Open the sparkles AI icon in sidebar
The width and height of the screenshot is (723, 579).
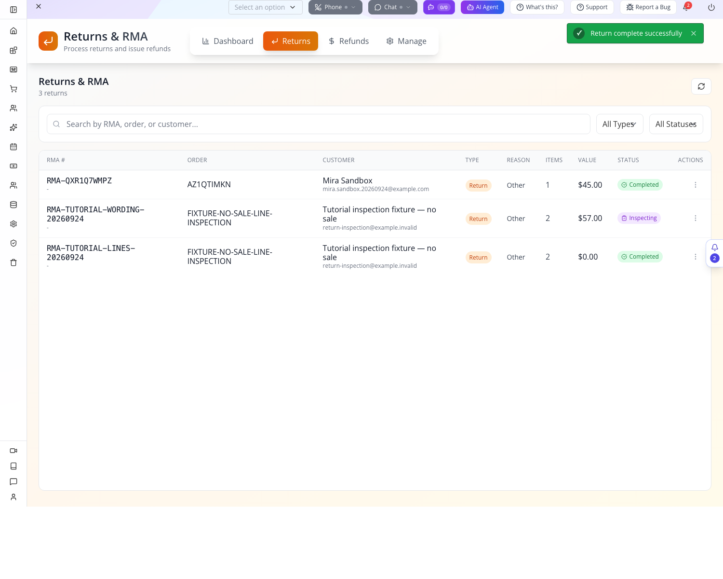pyautogui.click(x=13, y=127)
